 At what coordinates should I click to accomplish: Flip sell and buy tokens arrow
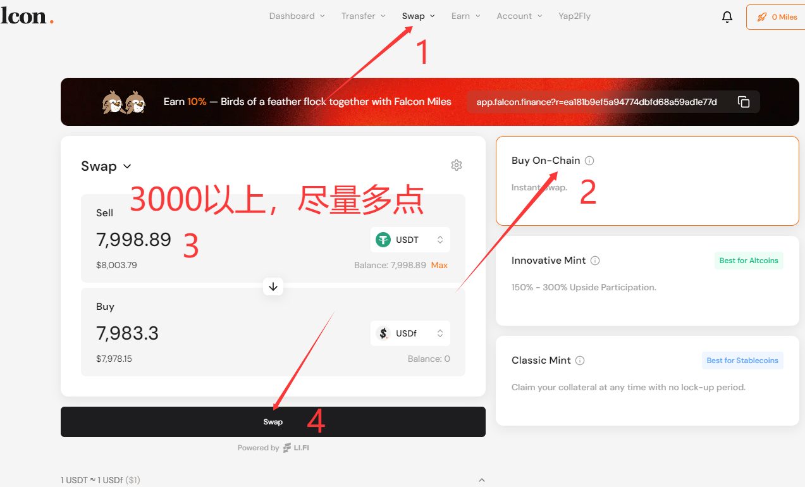click(273, 287)
